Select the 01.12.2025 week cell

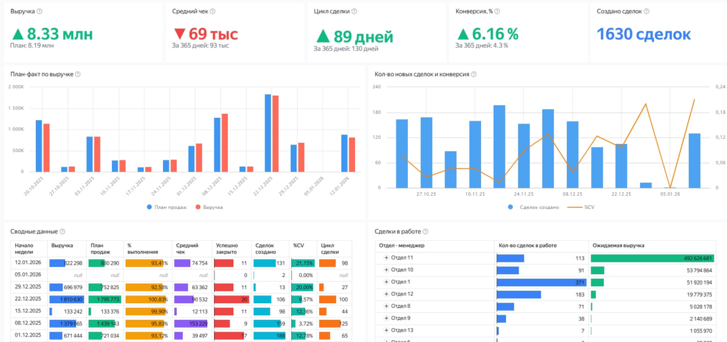[x=30, y=336]
